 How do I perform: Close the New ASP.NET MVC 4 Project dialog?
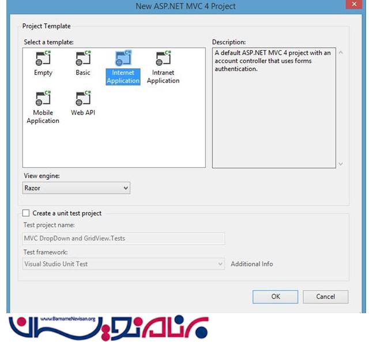click(354, 5)
